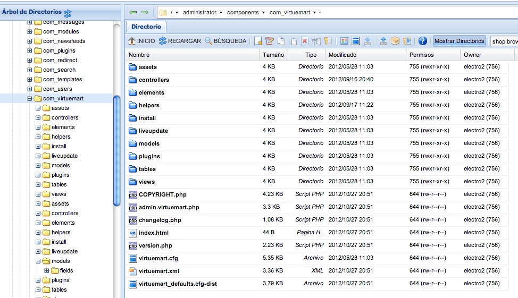Select the fields folder in the tree
Image resolution: width=518 pixels, height=298 pixels.
click(x=66, y=270)
